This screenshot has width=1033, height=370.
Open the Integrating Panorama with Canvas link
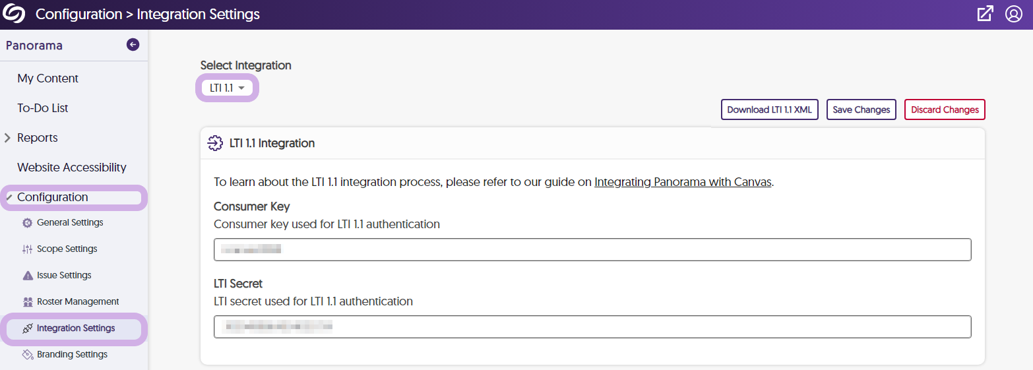tap(683, 182)
